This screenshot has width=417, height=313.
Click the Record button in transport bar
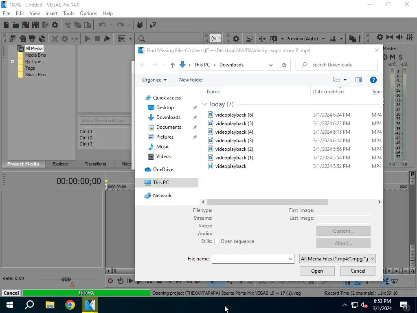[110, 281]
